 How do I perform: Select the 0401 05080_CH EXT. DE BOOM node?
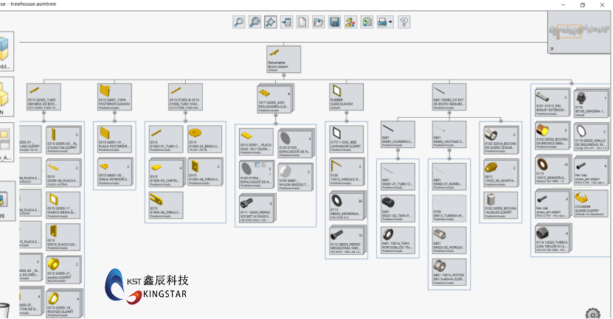tap(449, 97)
